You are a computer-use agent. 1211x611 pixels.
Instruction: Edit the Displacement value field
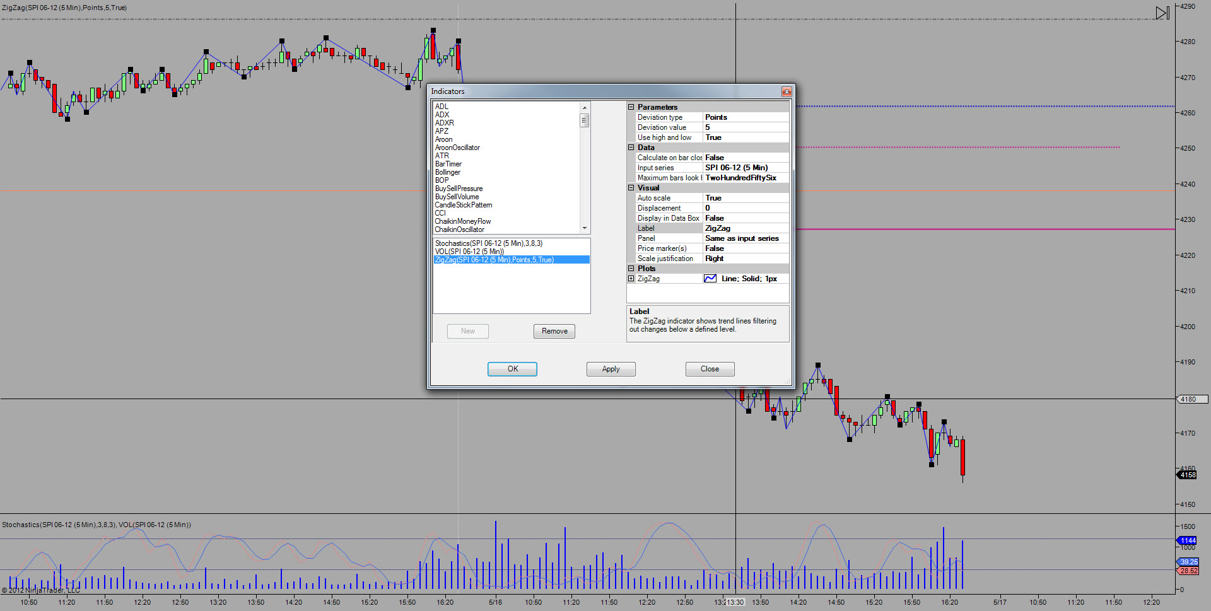pos(746,208)
